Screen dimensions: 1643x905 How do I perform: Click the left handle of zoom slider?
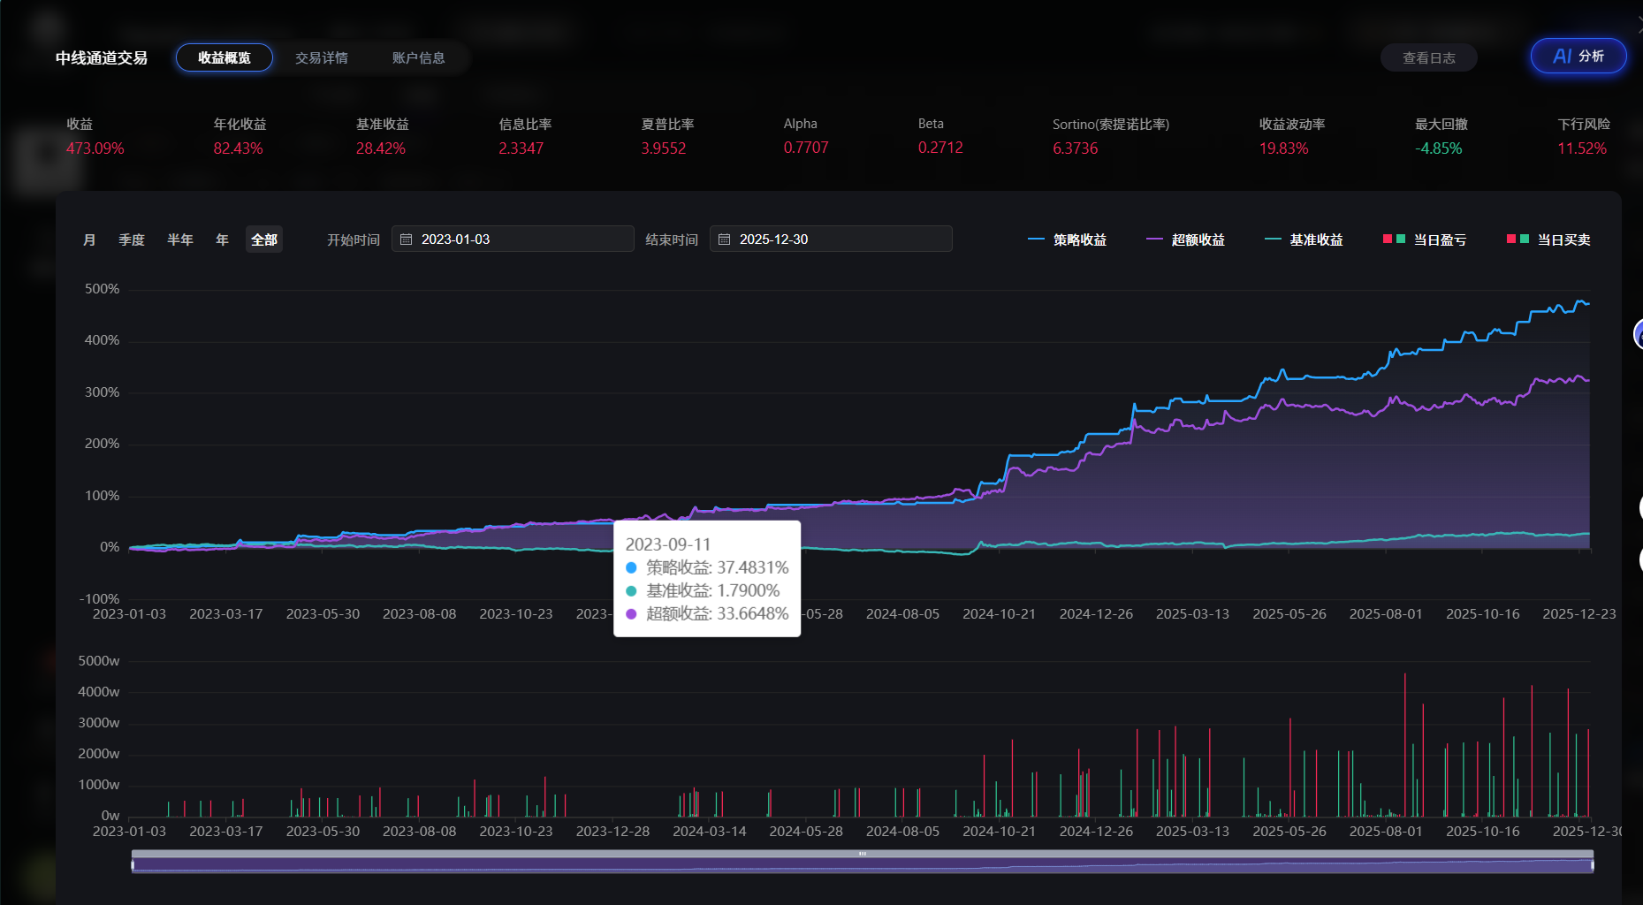[133, 865]
